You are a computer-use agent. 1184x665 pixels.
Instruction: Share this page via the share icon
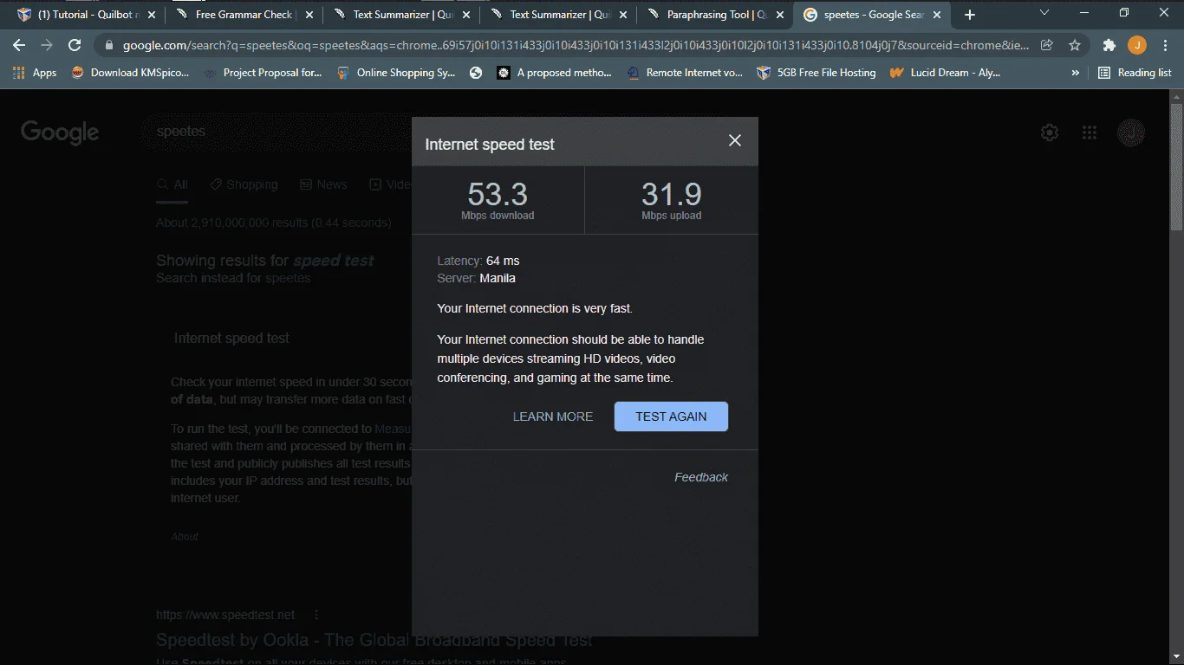(x=1047, y=45)
